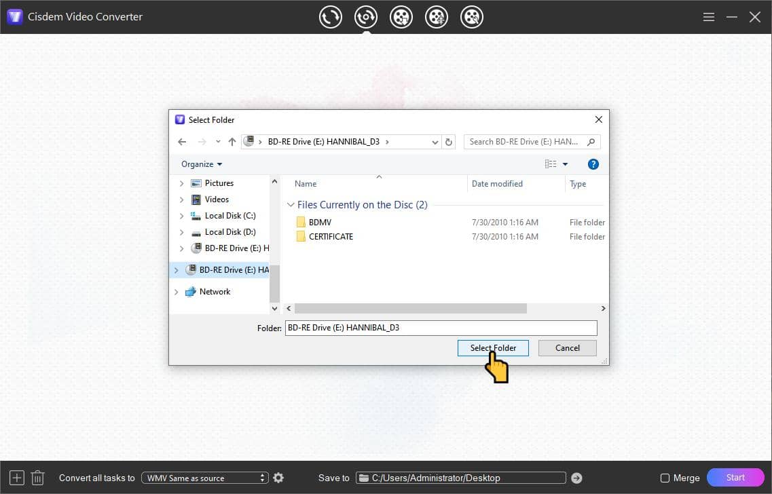
Task: Open the Organize dropdown menu
Action: tap(201, 164)
